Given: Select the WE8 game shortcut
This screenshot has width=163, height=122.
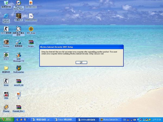Looking at the screenshot, I should coord(6,94).
